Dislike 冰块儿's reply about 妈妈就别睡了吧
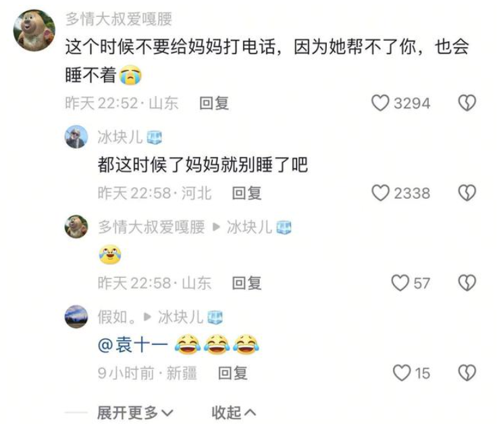Viewport: 497px width, 430px height. coord(467,193)
